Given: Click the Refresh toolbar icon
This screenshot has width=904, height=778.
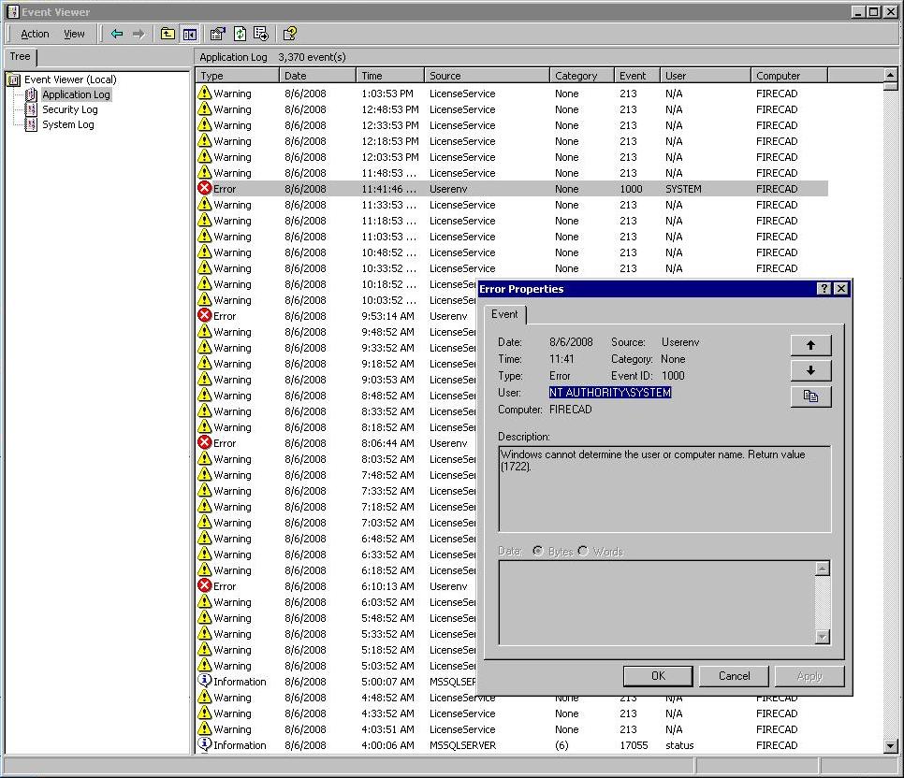Looking at the screenshot, I should click(x=240, y=34).
